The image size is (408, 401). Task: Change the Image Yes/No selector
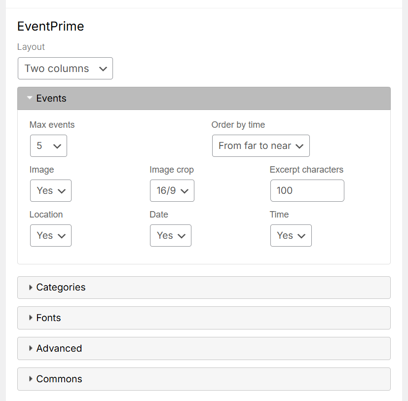[51, 190]
